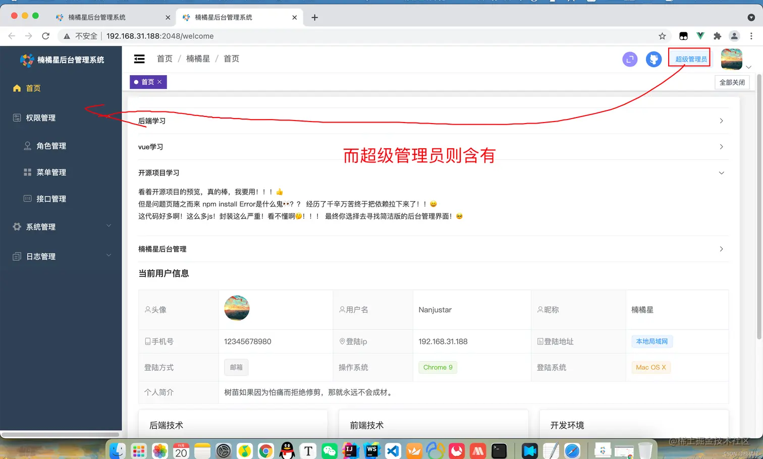Collapse the 开源项目学习 section
This screenshot has width=763, height=459.
(721, 173)
